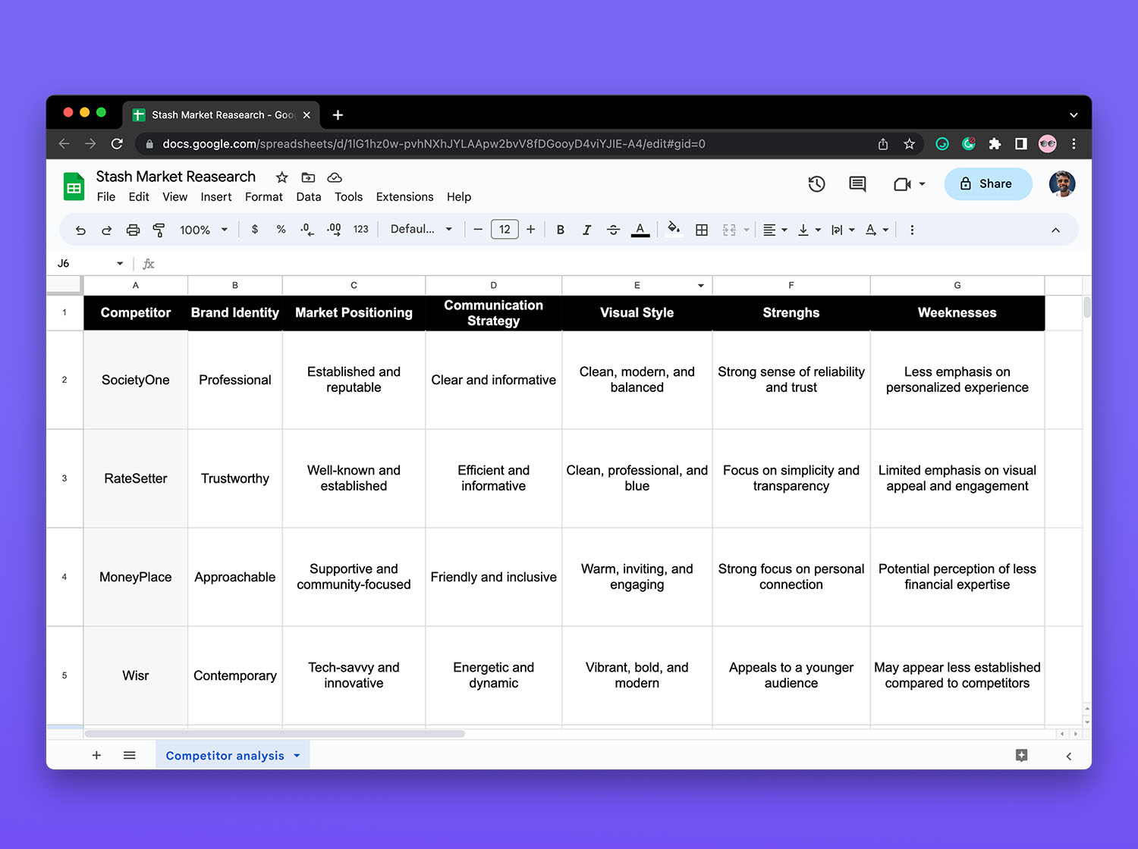
Task: Open the Tools menu
Action: point(348,196)
